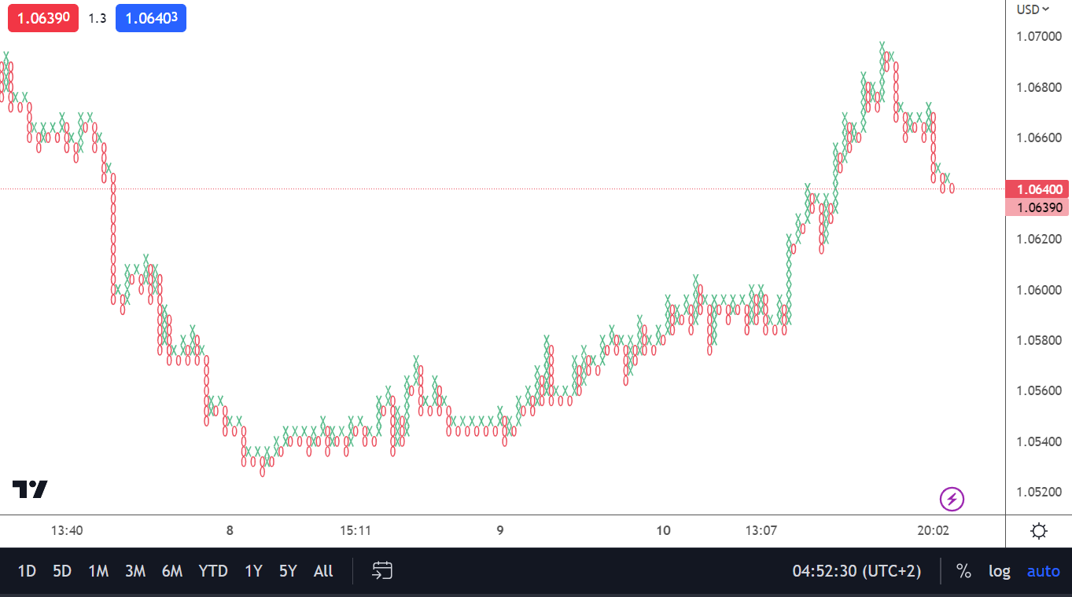Click the spread value 1.3

click(x=97, y=19)
